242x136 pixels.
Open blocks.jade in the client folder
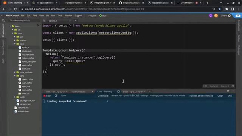[x=26, y=51]
